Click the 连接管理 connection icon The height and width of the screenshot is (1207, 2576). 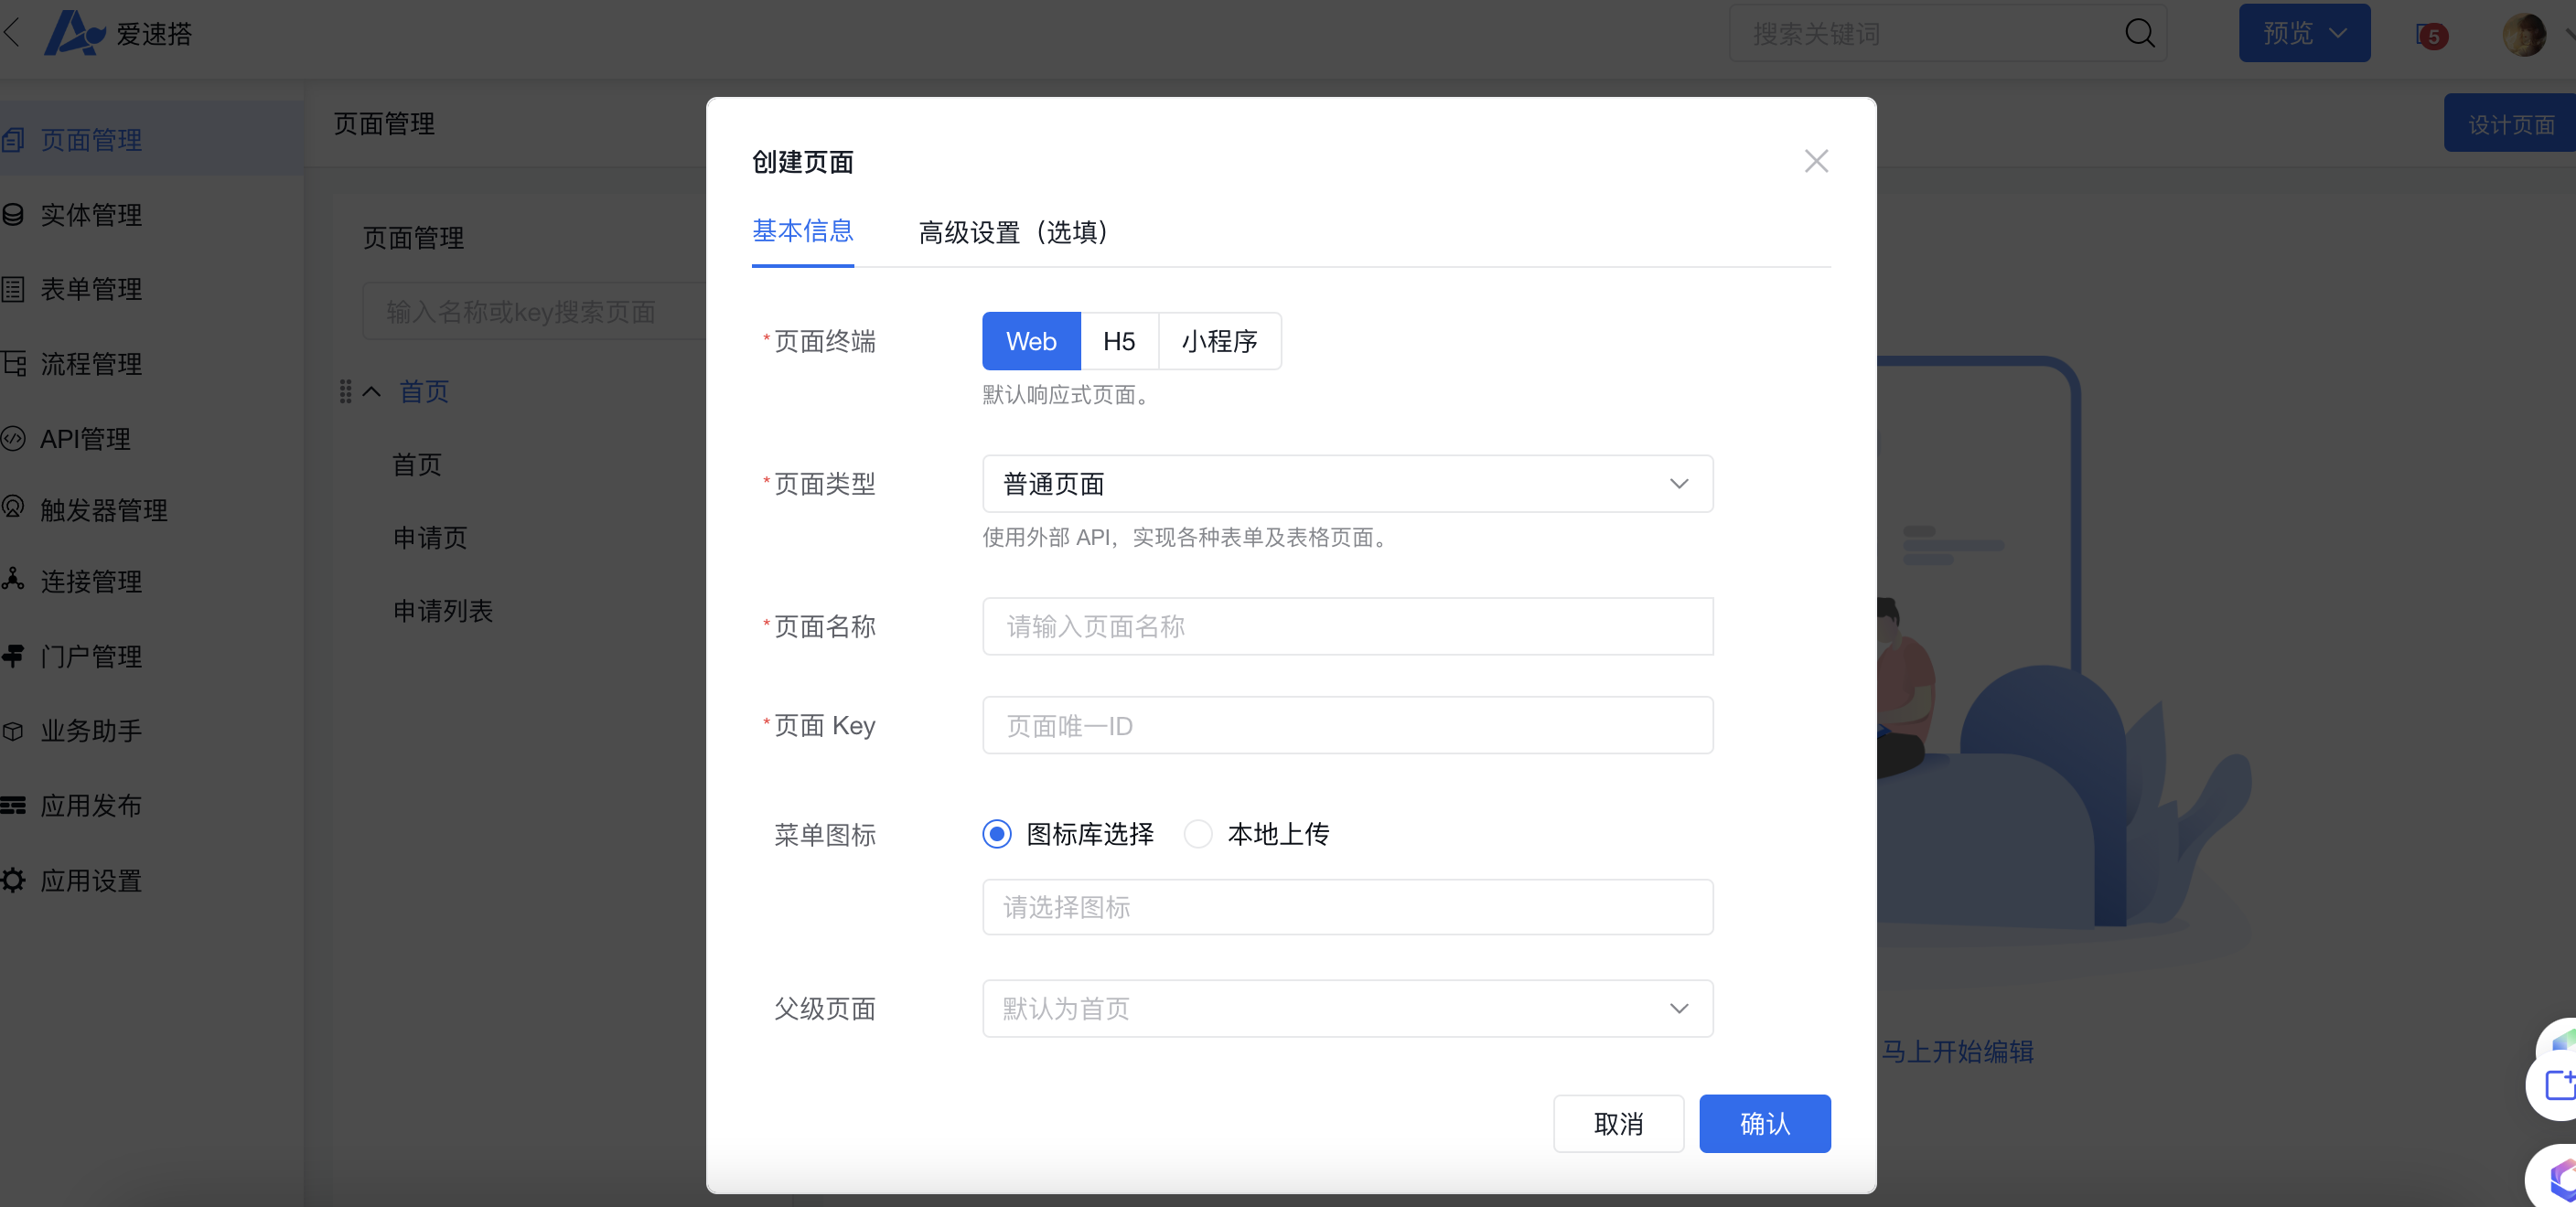[13, 580]
